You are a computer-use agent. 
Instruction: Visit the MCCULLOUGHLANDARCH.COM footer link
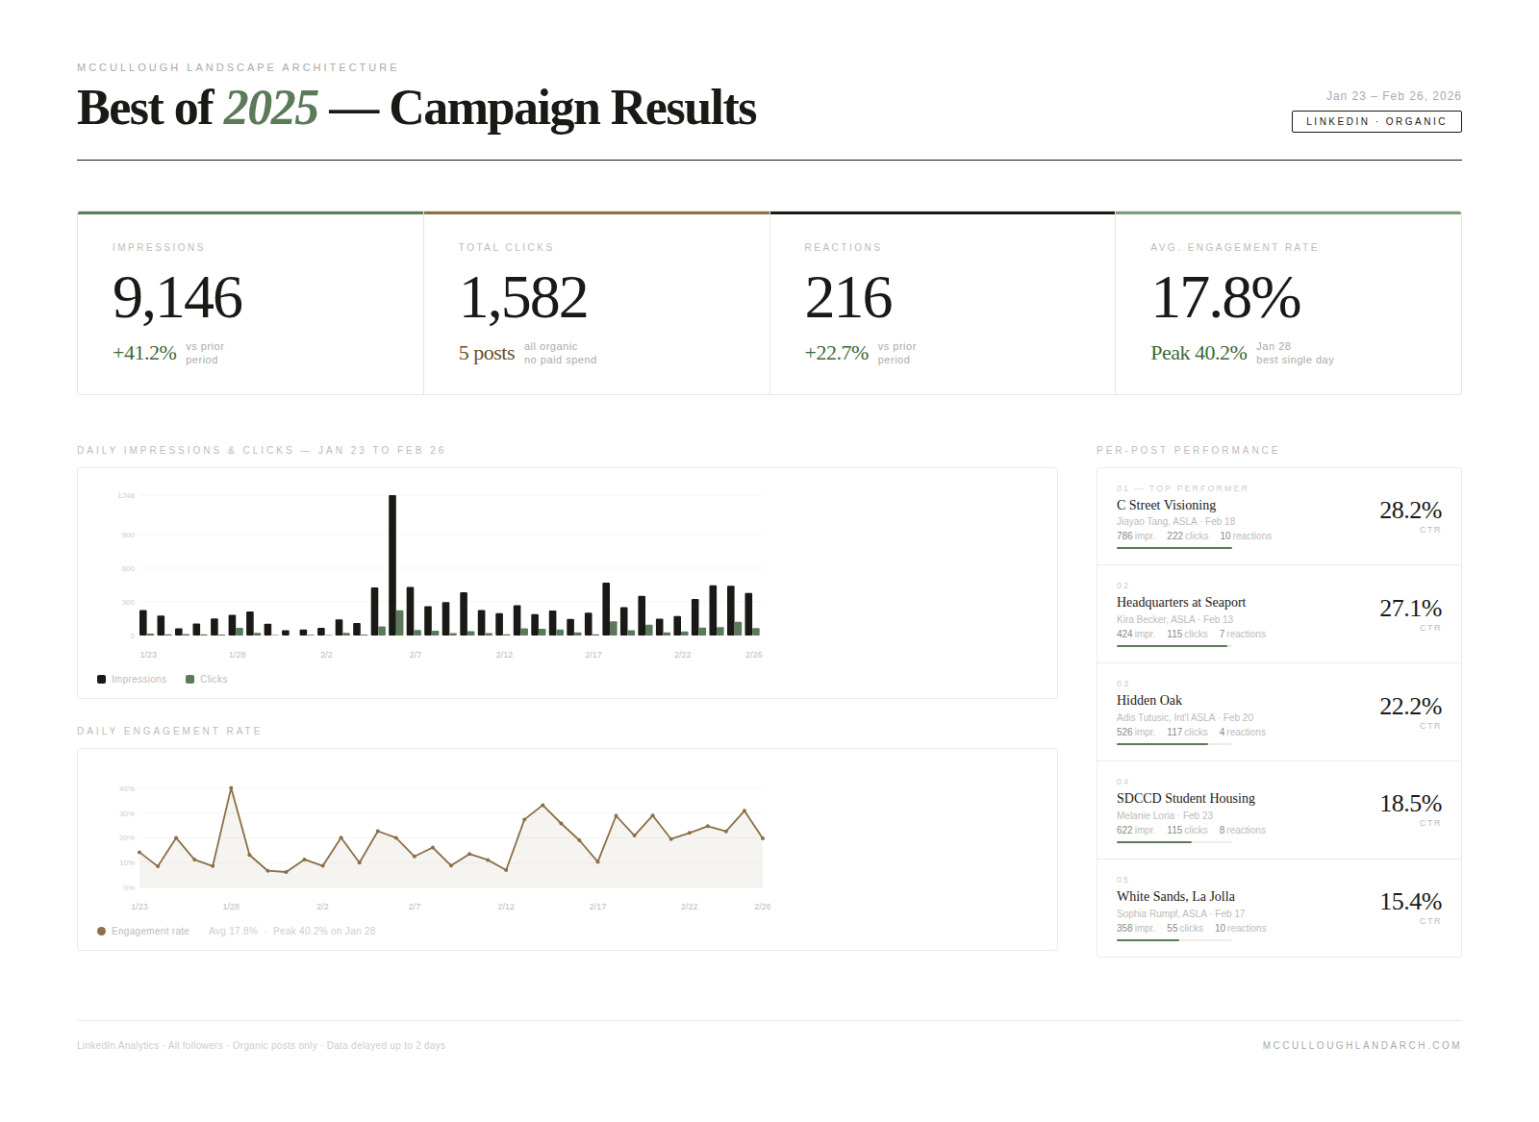pyautogui.click(x=1362, y=1046)
